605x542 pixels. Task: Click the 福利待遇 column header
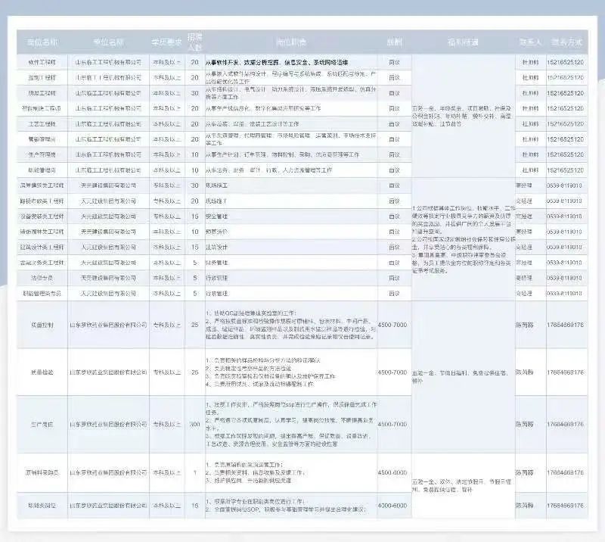(463, 42)
